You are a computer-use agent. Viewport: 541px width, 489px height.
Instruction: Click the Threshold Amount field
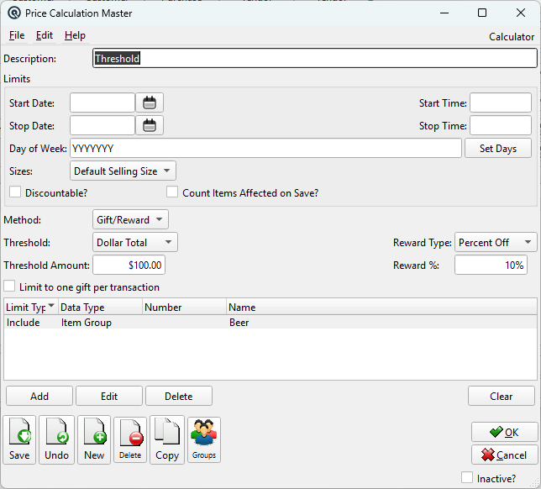[x=129, y=265]
